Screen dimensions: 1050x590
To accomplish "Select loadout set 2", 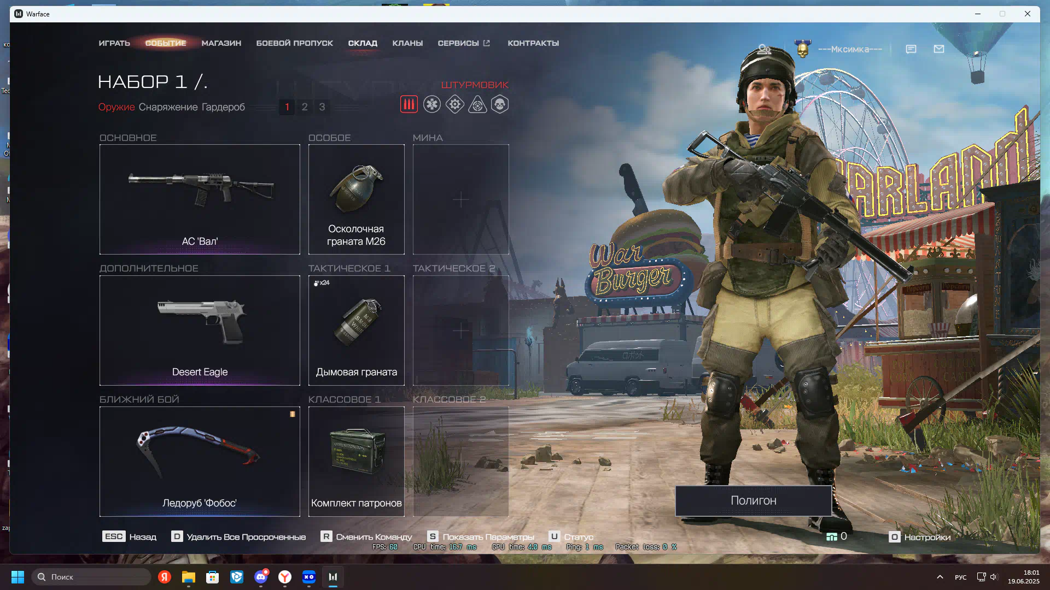I will tap(305, 107).
